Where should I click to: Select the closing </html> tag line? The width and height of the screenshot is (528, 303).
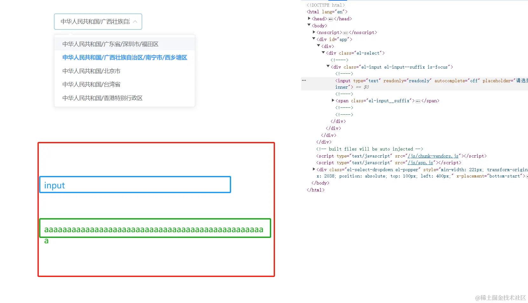(x=316, y=190)
